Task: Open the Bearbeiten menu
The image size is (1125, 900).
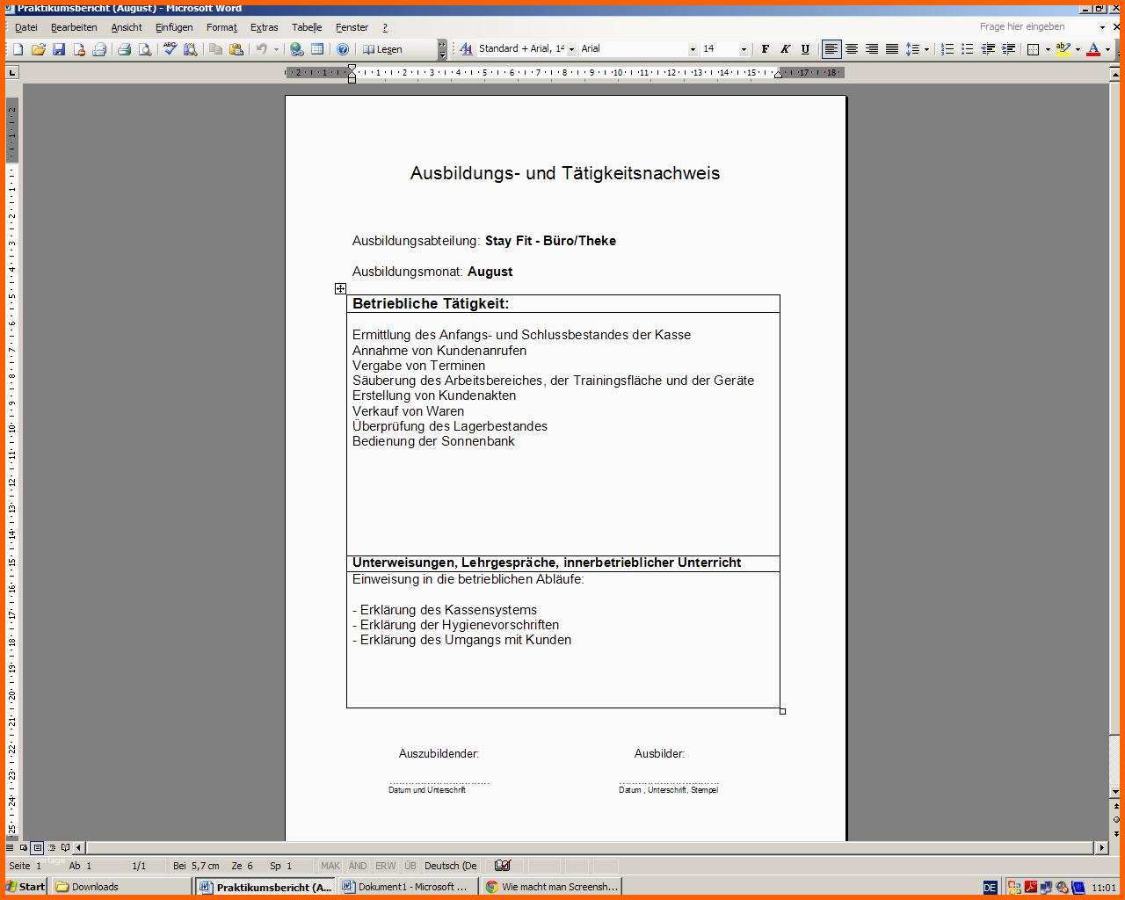Action: pyautogui.click(x=74, y=27)
